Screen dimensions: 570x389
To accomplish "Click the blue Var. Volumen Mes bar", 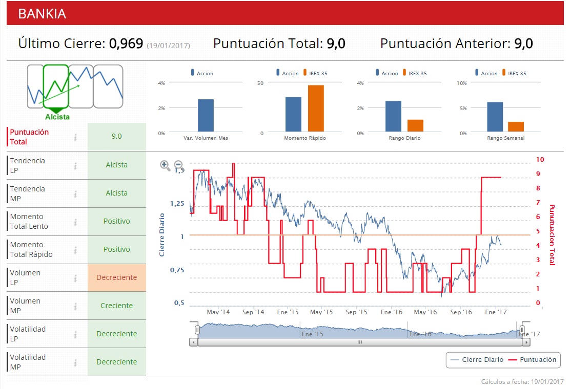I will [206, 115].
